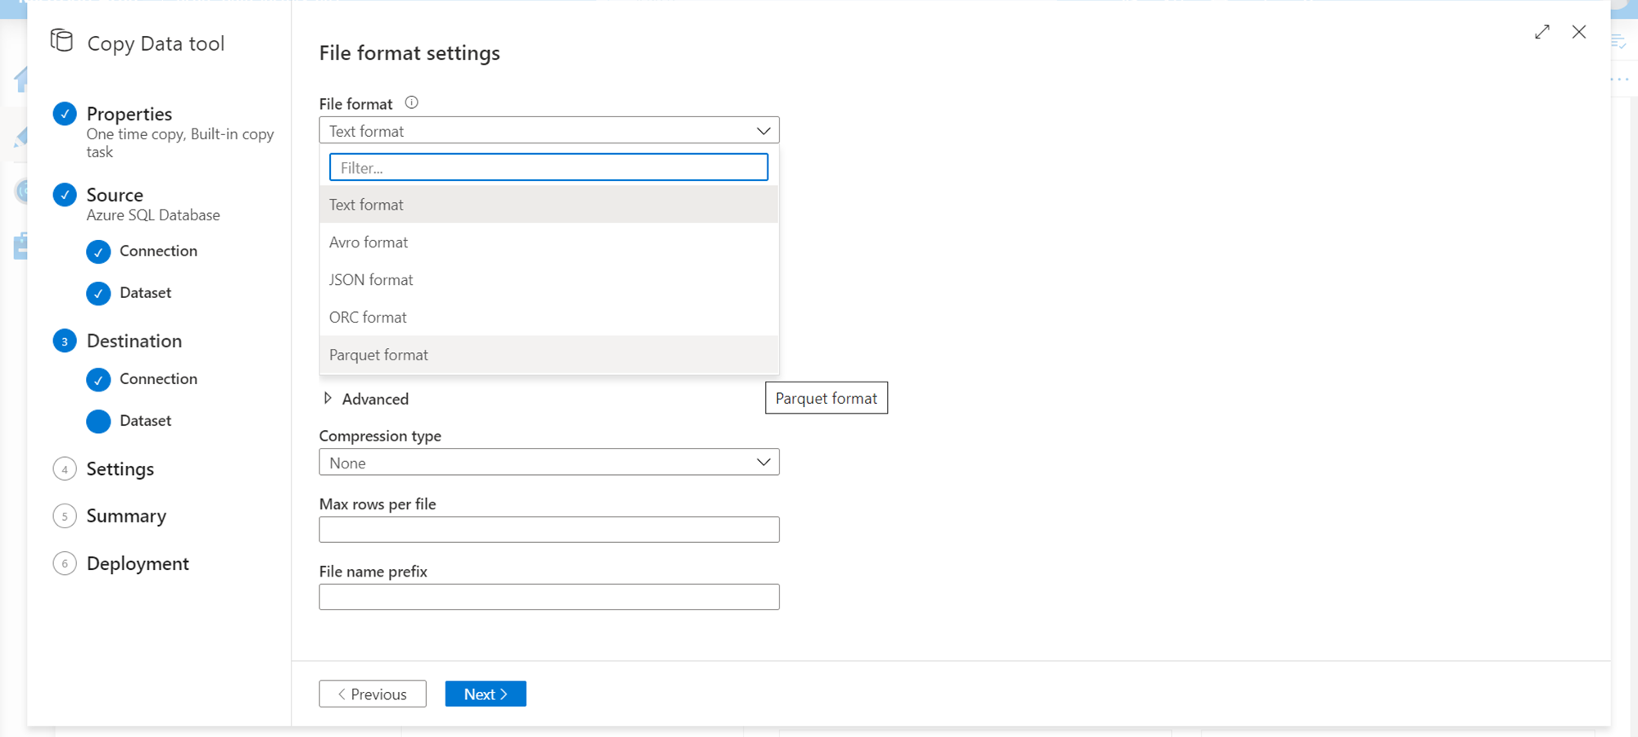
Task: Choose Avro format option
Action: (x=369, y=242)
